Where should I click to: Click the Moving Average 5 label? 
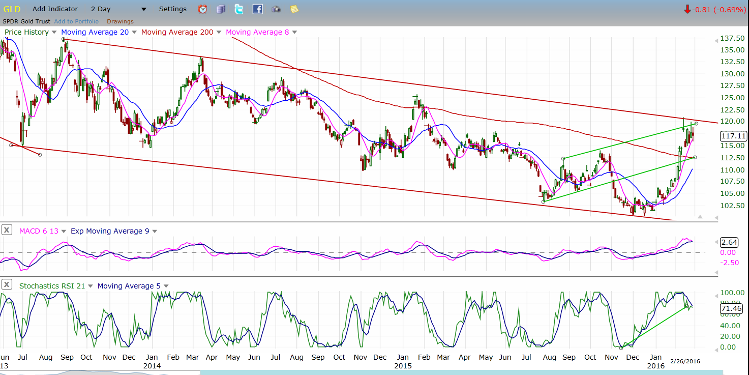[129, 286]
